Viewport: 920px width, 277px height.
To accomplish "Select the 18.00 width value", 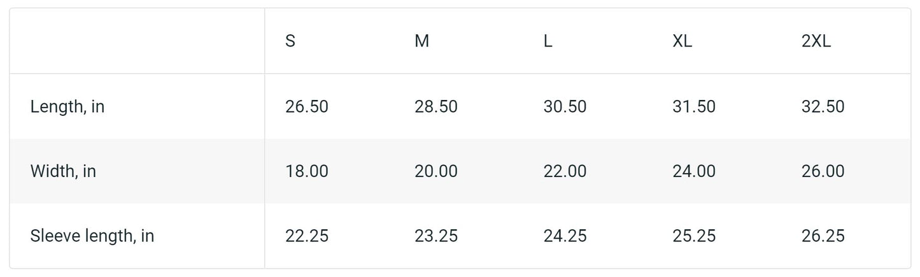I will 307,171.
